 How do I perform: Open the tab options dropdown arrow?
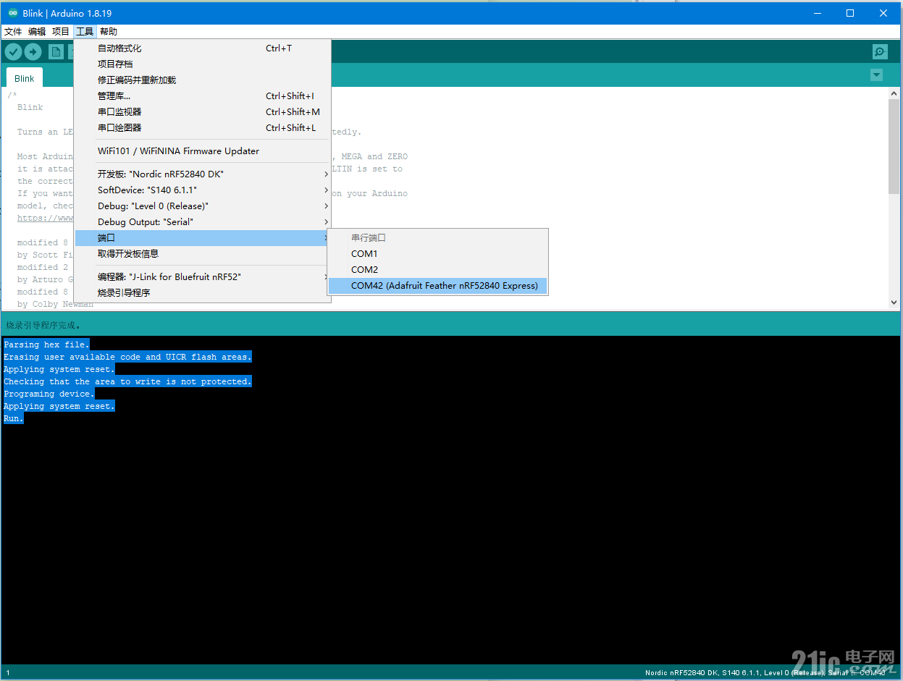[x=876, y=75]
